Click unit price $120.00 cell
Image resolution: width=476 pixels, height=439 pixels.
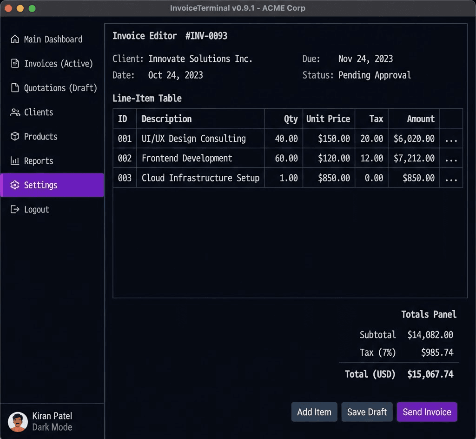coord(329,158)
